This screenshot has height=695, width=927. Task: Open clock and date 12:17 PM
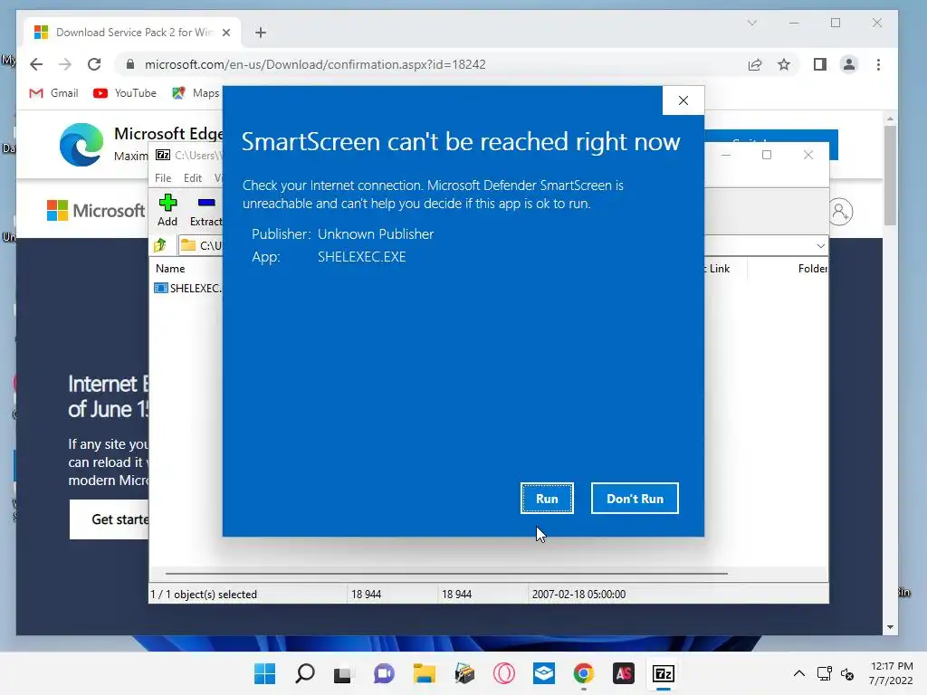pyautogui.click(x=891, y=673)
